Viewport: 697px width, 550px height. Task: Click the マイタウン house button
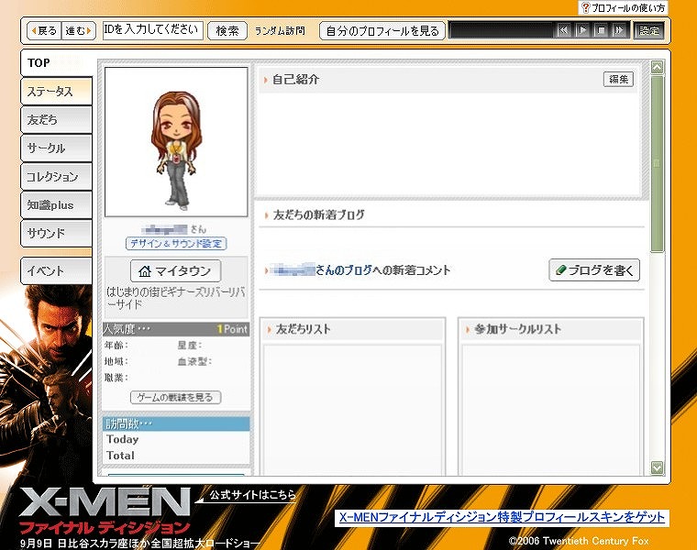176,270
